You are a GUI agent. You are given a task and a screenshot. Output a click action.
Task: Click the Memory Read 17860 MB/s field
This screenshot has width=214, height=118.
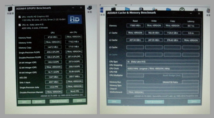click(135, 26)
